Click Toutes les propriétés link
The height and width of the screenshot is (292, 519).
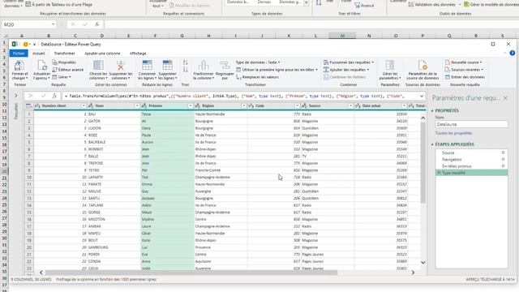[453, 133]
